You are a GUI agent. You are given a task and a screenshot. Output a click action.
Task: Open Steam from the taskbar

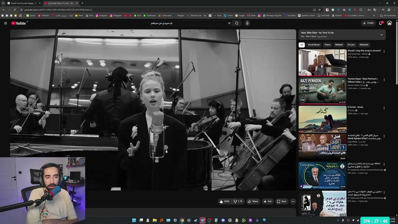pyautogui.click(x=196, y=220)
